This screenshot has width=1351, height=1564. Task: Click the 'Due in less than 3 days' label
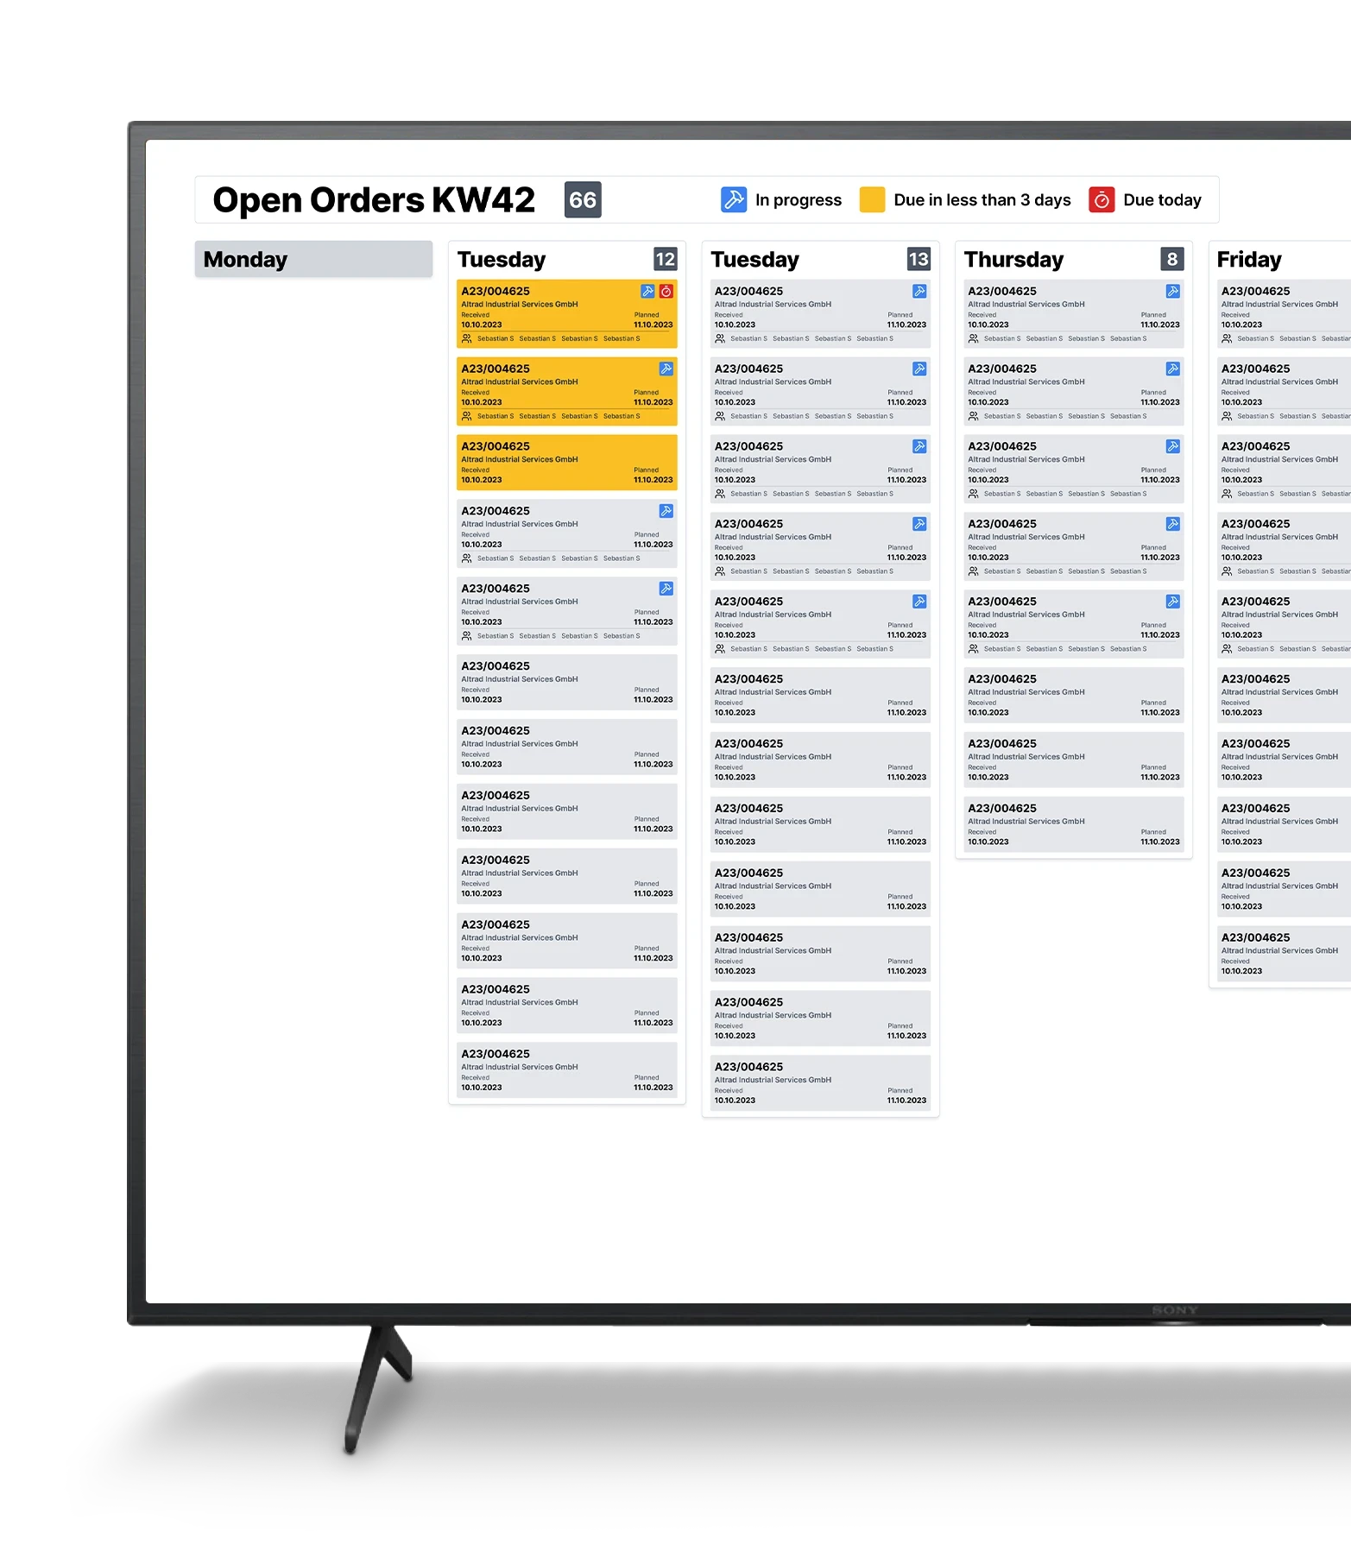(982, 200)
